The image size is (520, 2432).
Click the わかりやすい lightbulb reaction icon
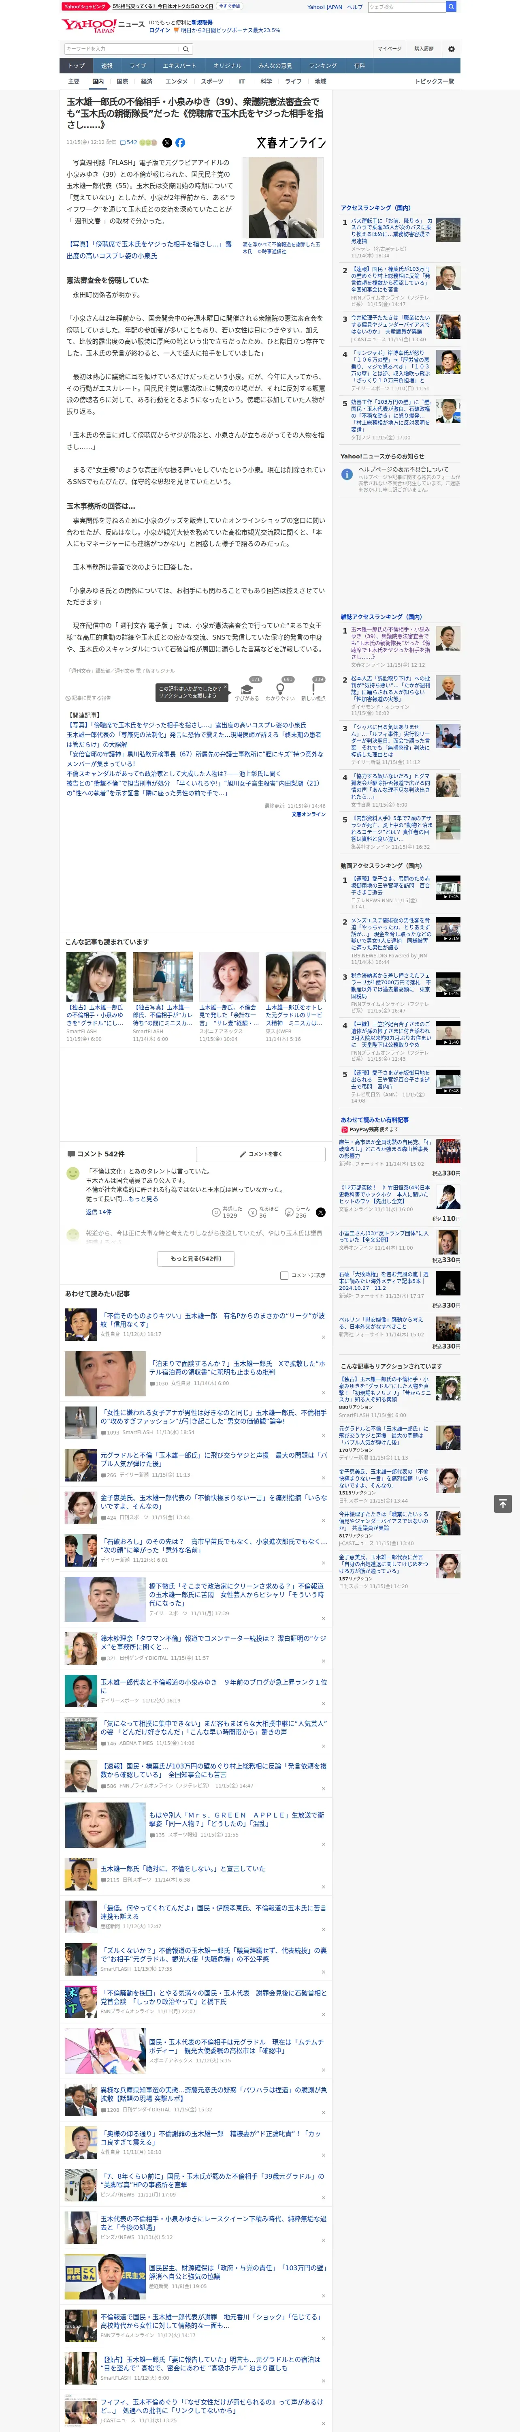click(280, 689)
